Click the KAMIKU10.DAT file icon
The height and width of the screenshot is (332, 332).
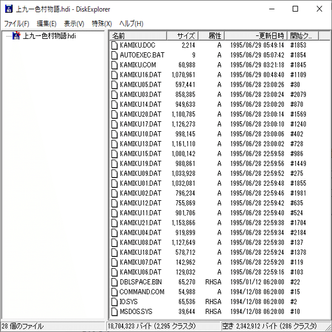point(114,134)
